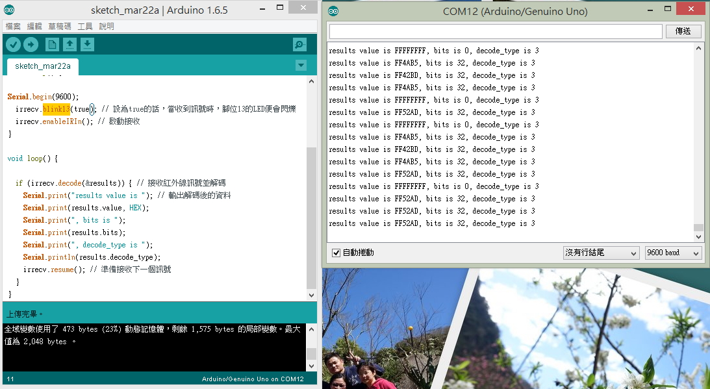Open the 編輯 menu
Screen dimensions: 710x389
pyautogui.click(x=34, y=26)
